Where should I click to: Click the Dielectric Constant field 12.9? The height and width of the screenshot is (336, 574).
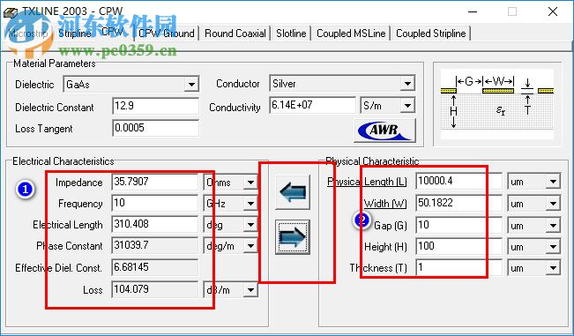(x=155, y=106)
